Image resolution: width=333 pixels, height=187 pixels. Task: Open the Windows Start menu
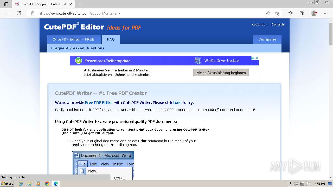7,184
